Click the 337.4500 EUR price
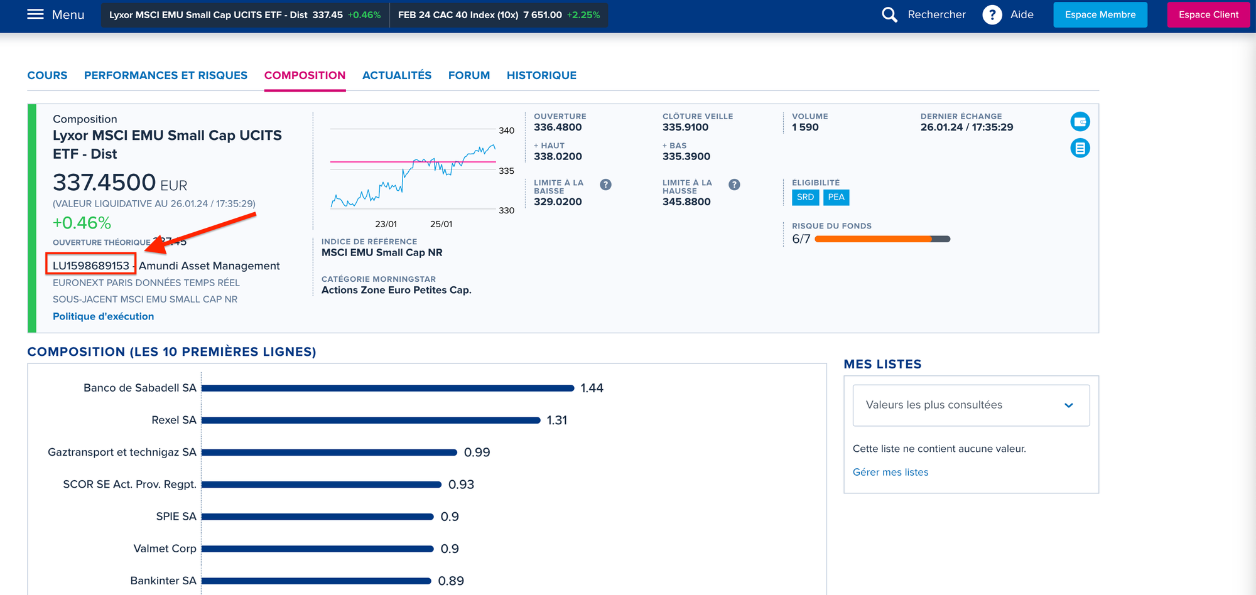Screen dimensions: 1256x595 120,183
